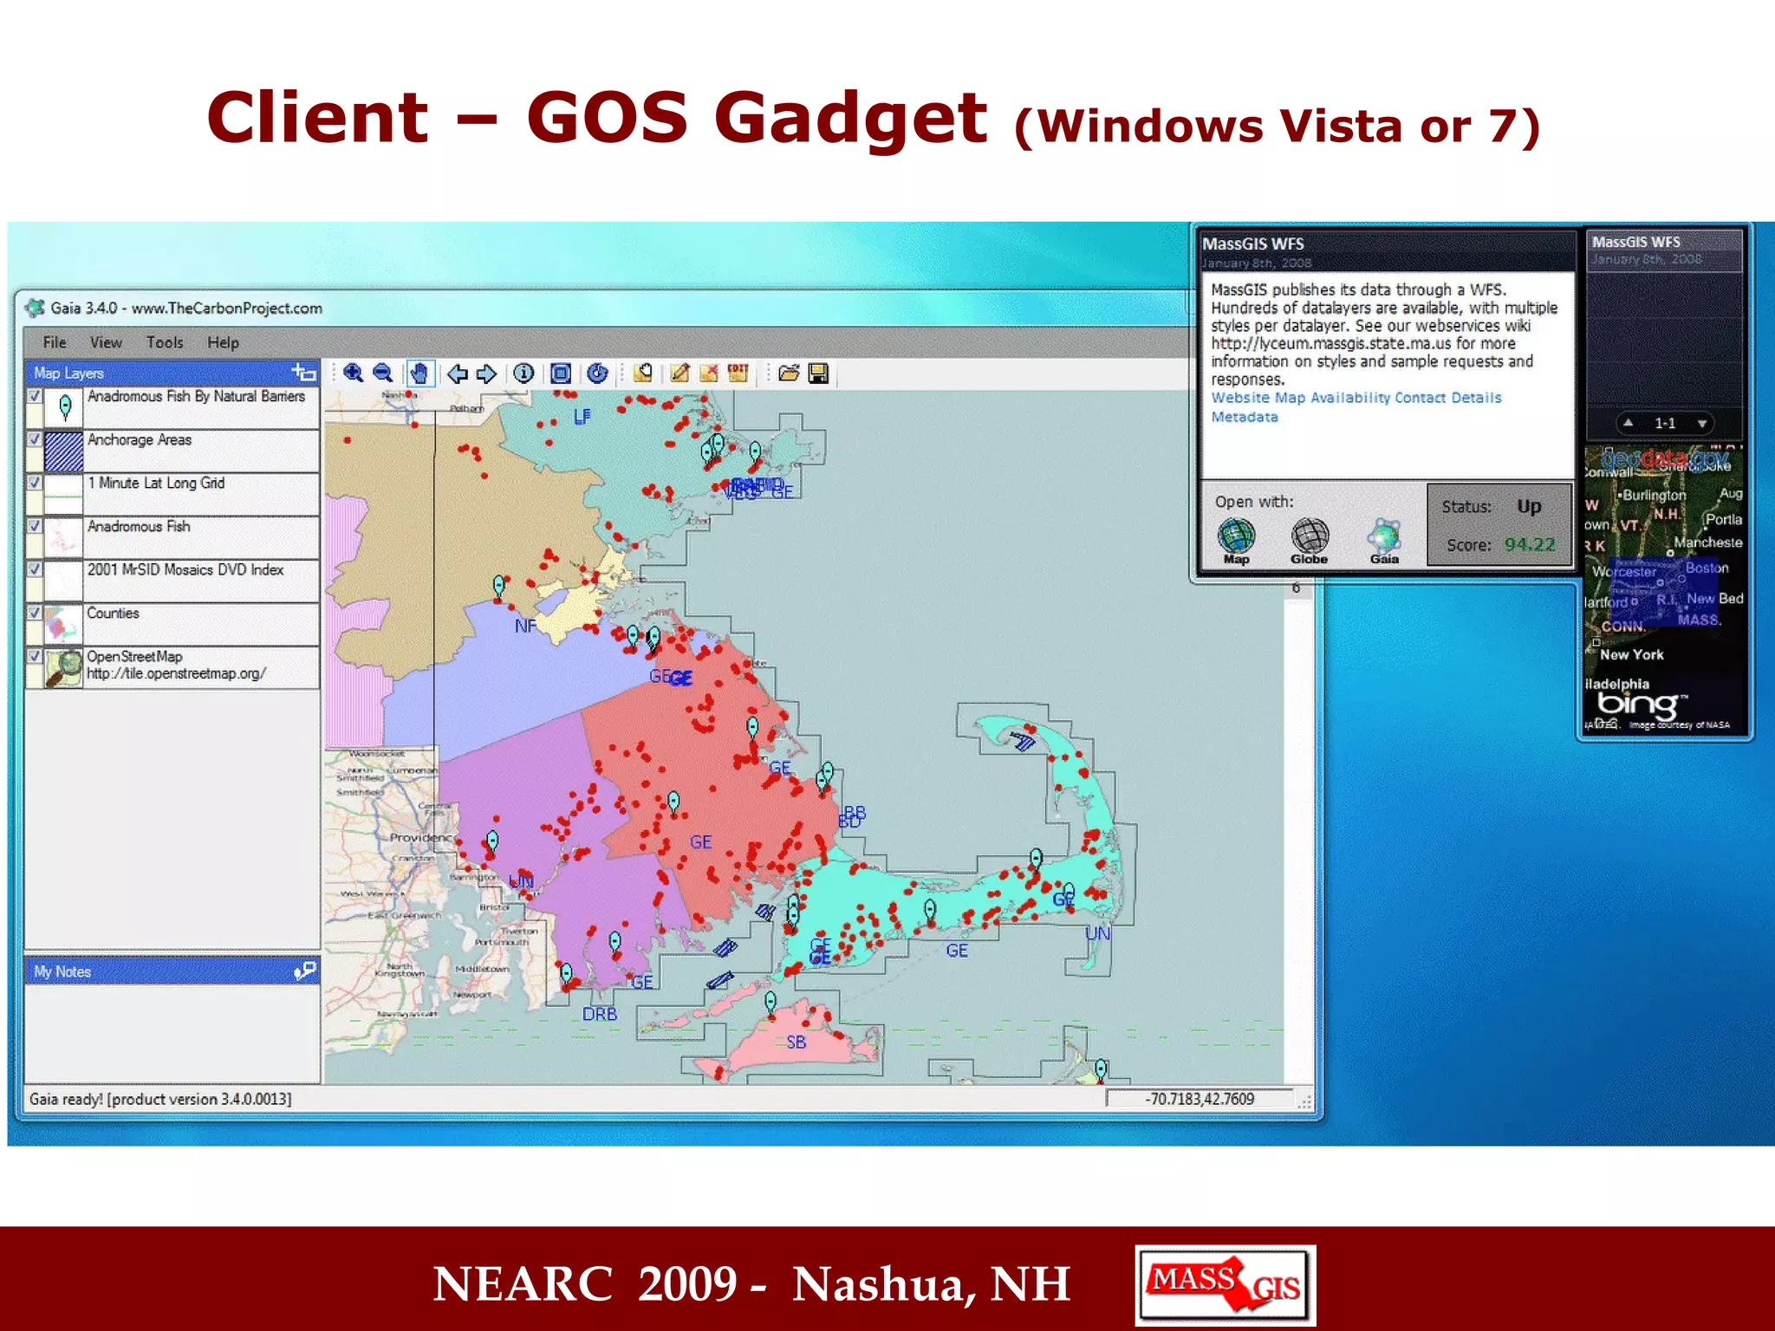Click the delete feature red X icon

709,373
